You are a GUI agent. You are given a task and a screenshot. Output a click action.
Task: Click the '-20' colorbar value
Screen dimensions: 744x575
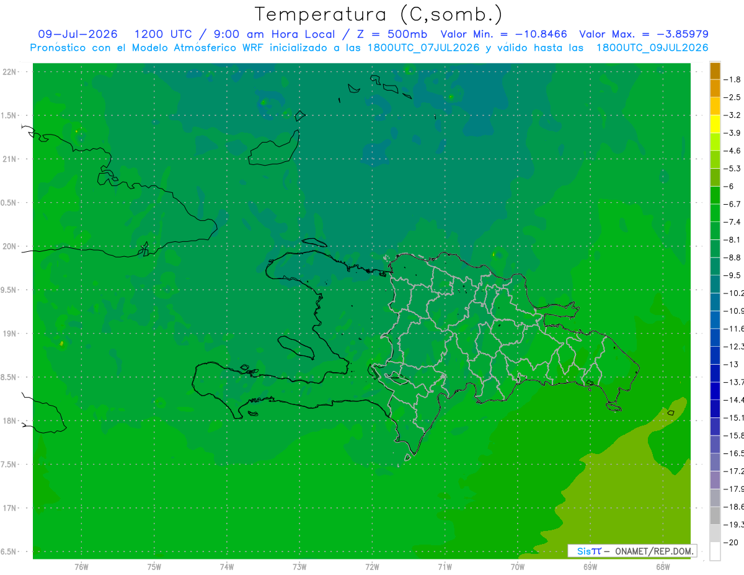732,542
